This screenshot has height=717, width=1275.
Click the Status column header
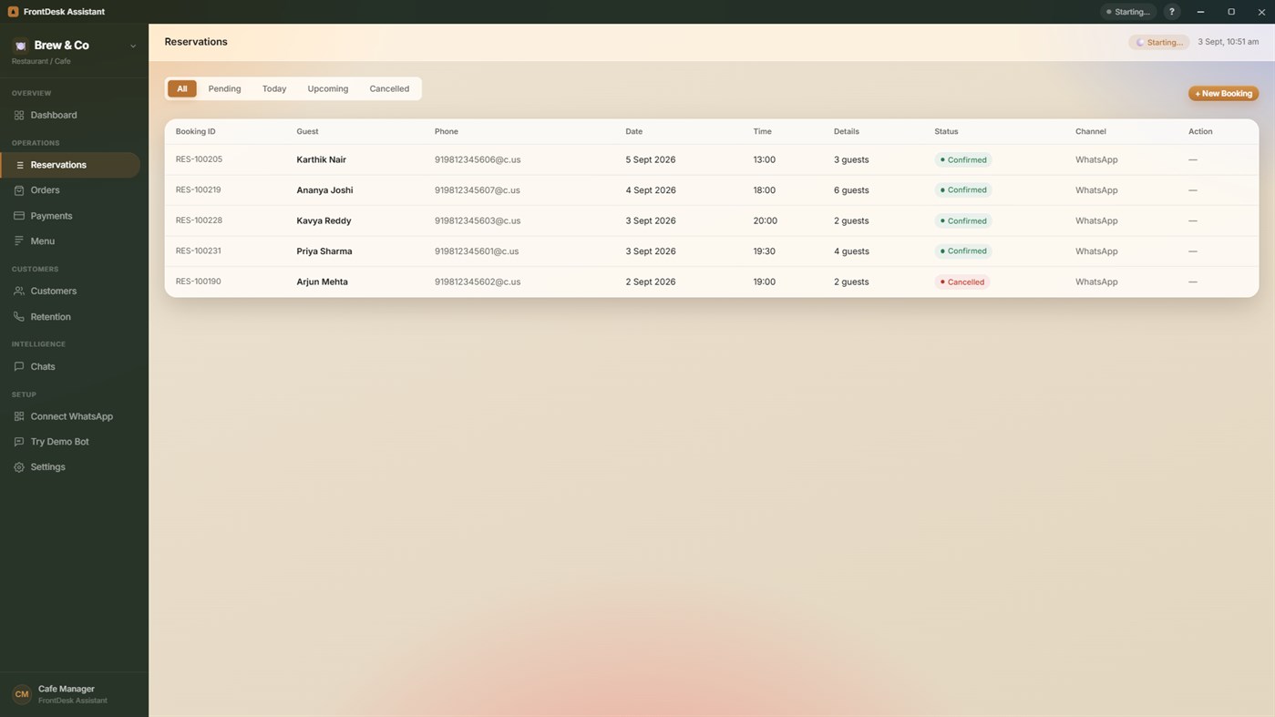click(946, 132)
